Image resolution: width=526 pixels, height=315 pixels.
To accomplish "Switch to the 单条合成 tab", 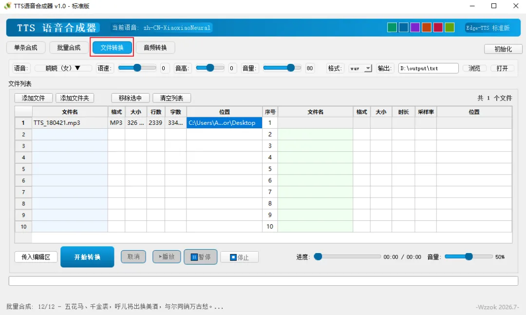I will click(25, 48).
